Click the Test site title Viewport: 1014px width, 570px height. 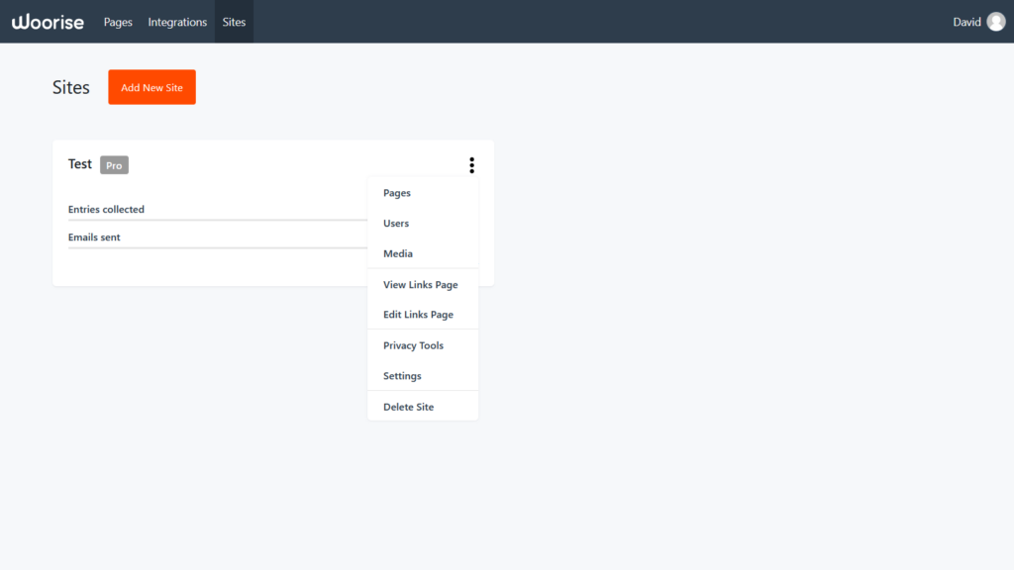79,163
